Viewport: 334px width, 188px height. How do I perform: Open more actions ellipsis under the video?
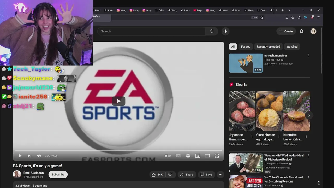220,174
